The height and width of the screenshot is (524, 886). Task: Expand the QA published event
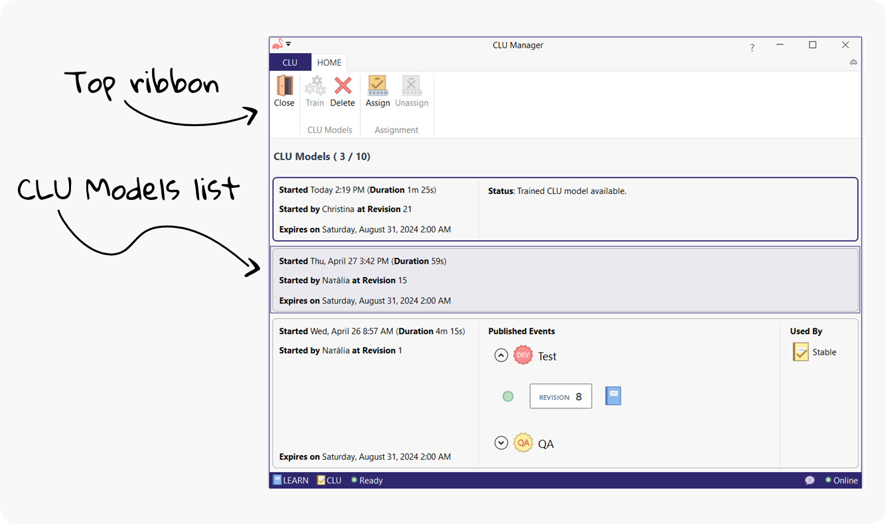pos(501,442)
